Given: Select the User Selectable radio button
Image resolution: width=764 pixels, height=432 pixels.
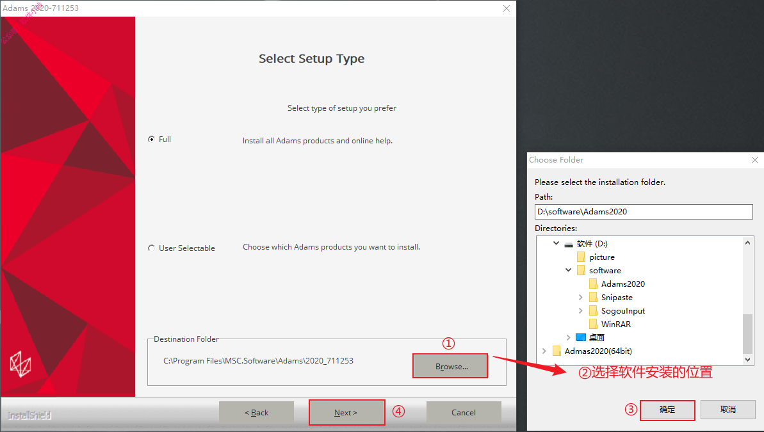Looking at the screenshot, I should [x=152, y=248].
